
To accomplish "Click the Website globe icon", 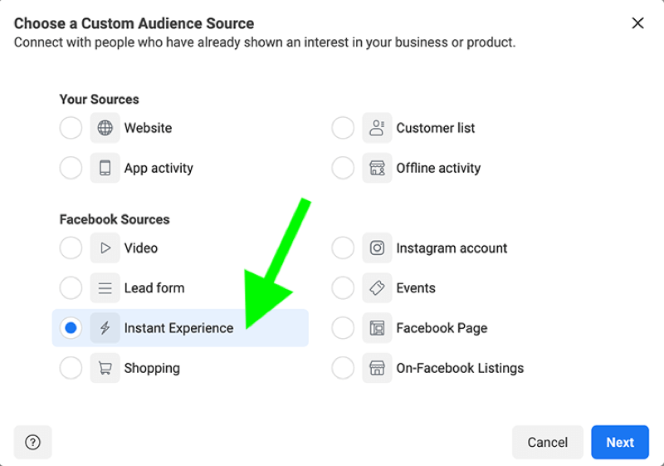I will [x=105, y=128].
